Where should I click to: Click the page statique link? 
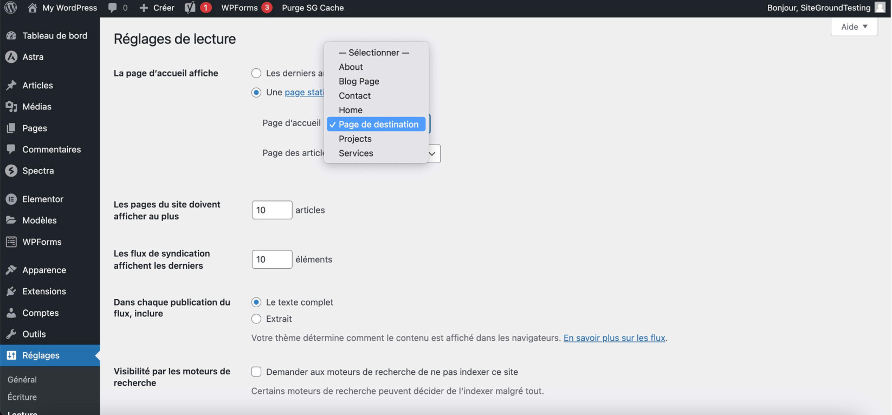pos(304,93)
